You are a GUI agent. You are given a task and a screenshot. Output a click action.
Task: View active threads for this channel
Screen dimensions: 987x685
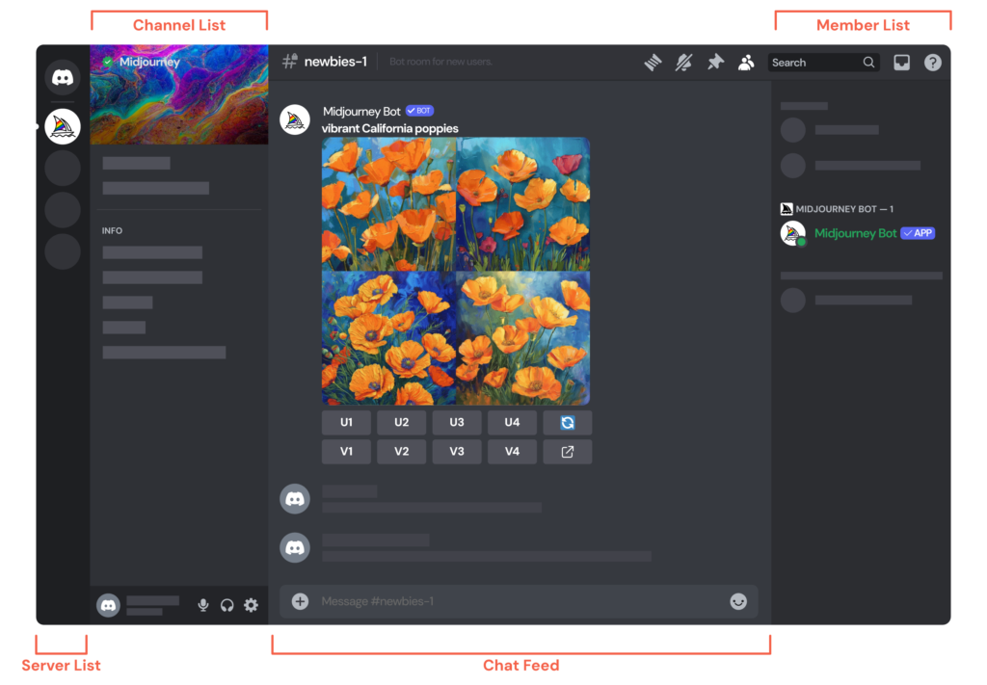653,62
